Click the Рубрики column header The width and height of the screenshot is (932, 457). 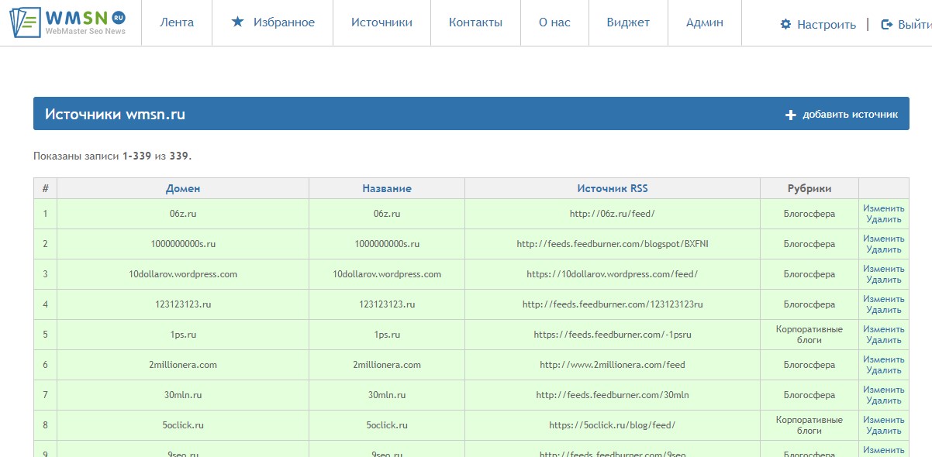pos(809,188)
